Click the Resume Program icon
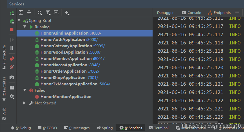The image size is (244, 132). pos(12,40)
